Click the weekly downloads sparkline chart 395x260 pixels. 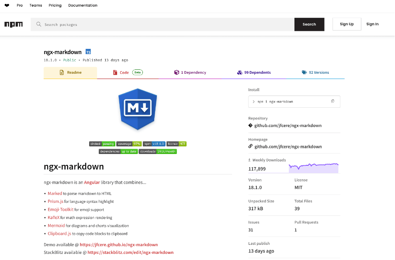pyautogui.click(x=314, y=168)
